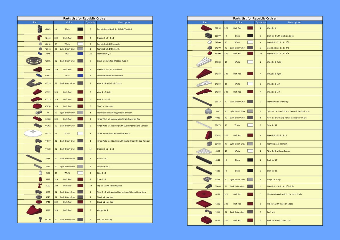Image resolution: width=340 pixels, height=240 pixels.
Task: Select the 55013 Technic Axle 8 image
Action: point(202,102)
